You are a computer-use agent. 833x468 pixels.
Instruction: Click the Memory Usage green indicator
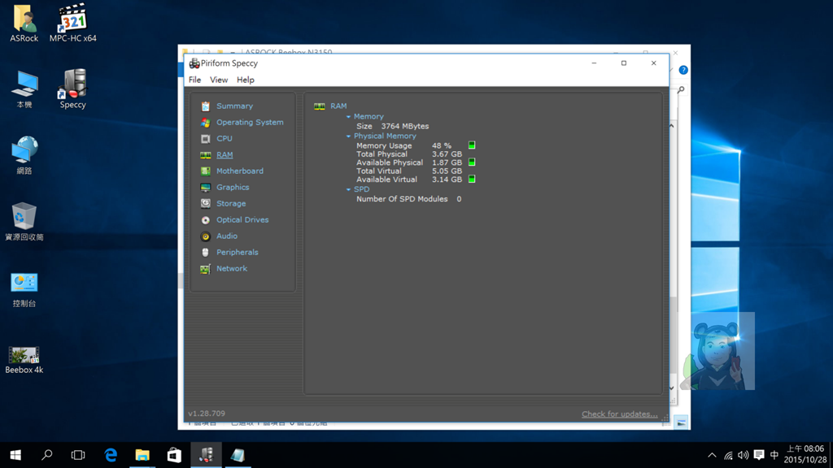pyautogui.click(x=472, y=145)
